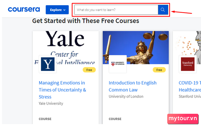Image resolution: width=201 pixels, height=127 pixels.
Task: Click the Stanford course banner image
Action: 187,48
